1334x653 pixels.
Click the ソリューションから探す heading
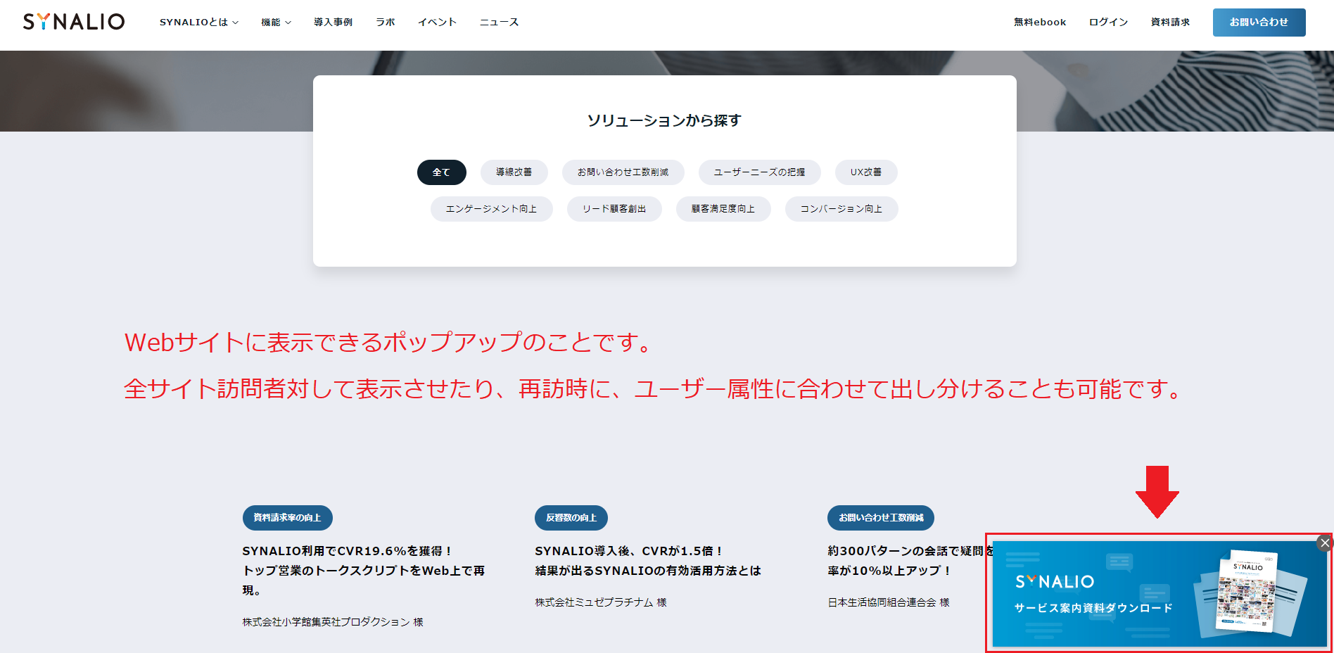pos(664,121)
